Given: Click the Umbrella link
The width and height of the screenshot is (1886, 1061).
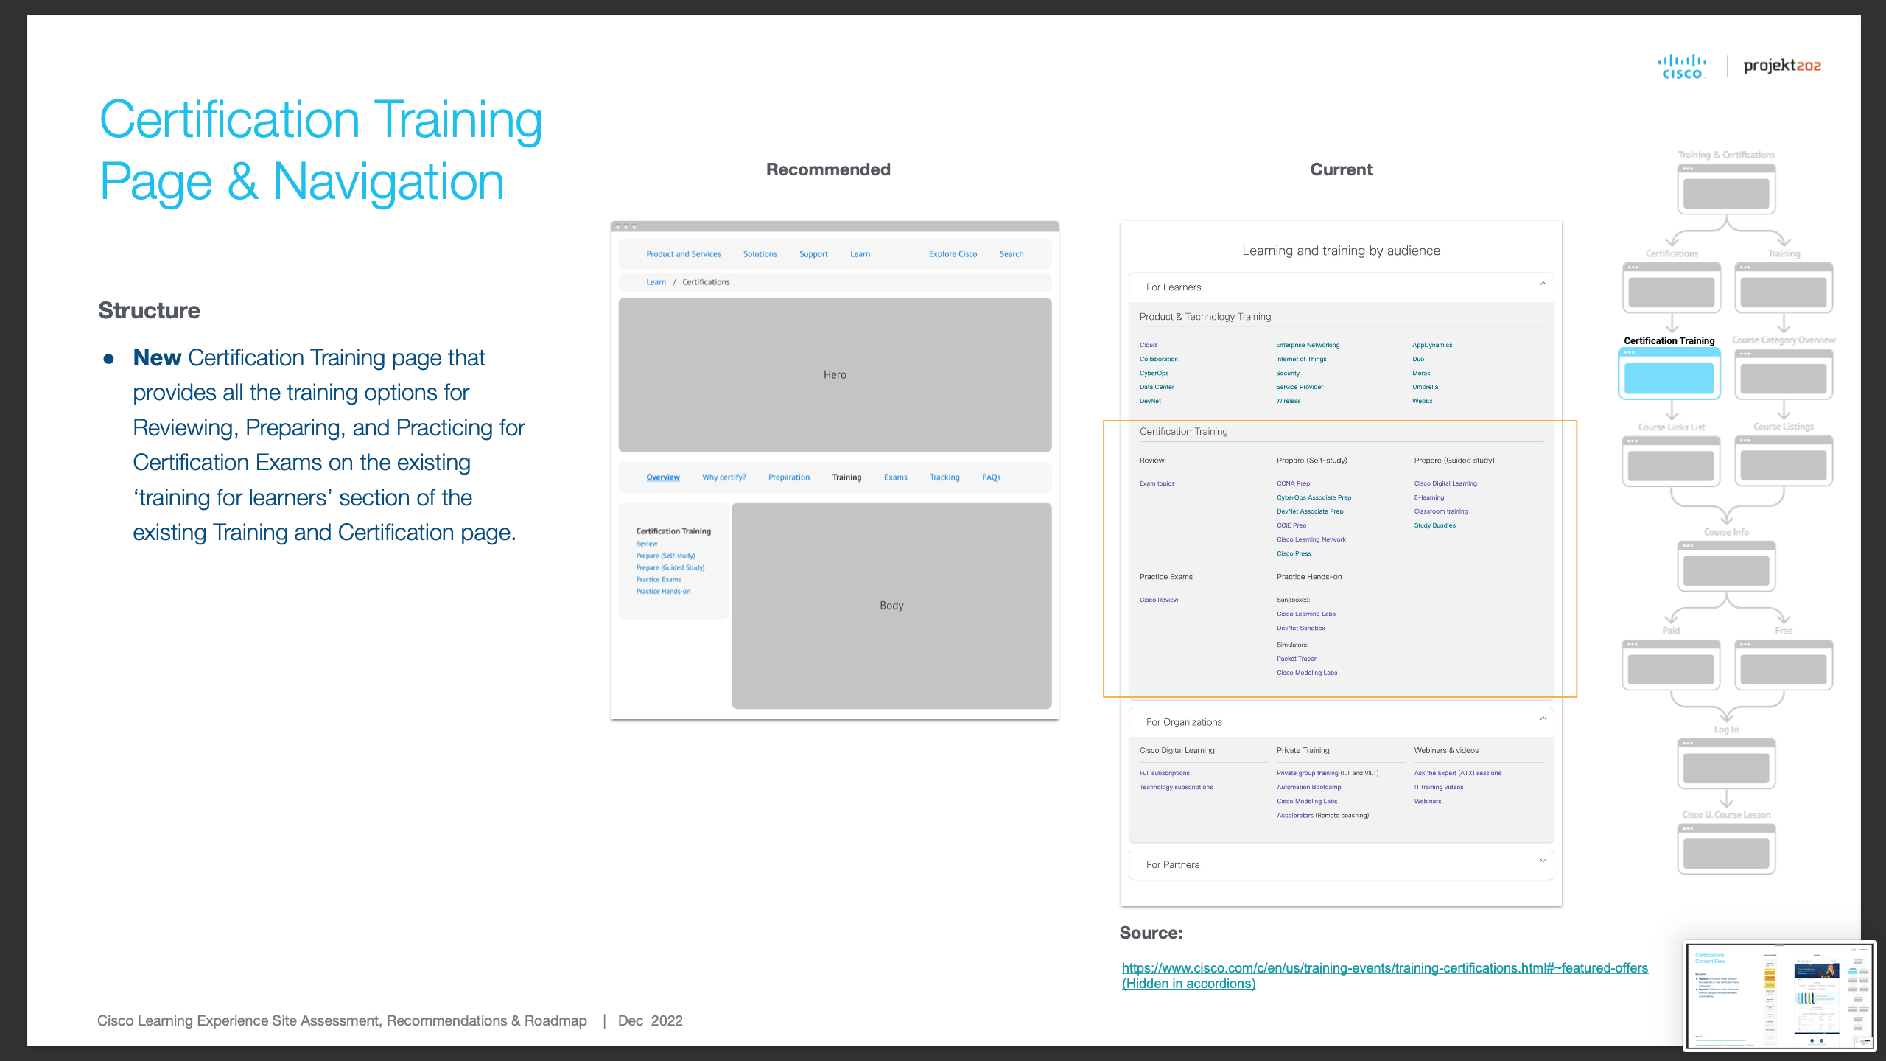Looking at the screenshot, I should 1425,387.
